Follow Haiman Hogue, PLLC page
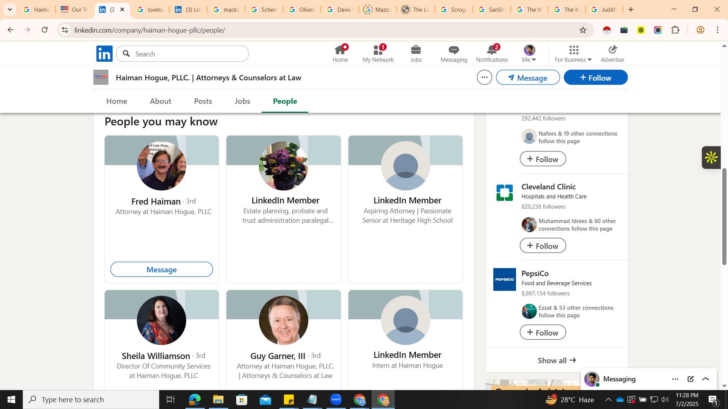The height and width of the screenshot is (409, 728). pos(595,77)
